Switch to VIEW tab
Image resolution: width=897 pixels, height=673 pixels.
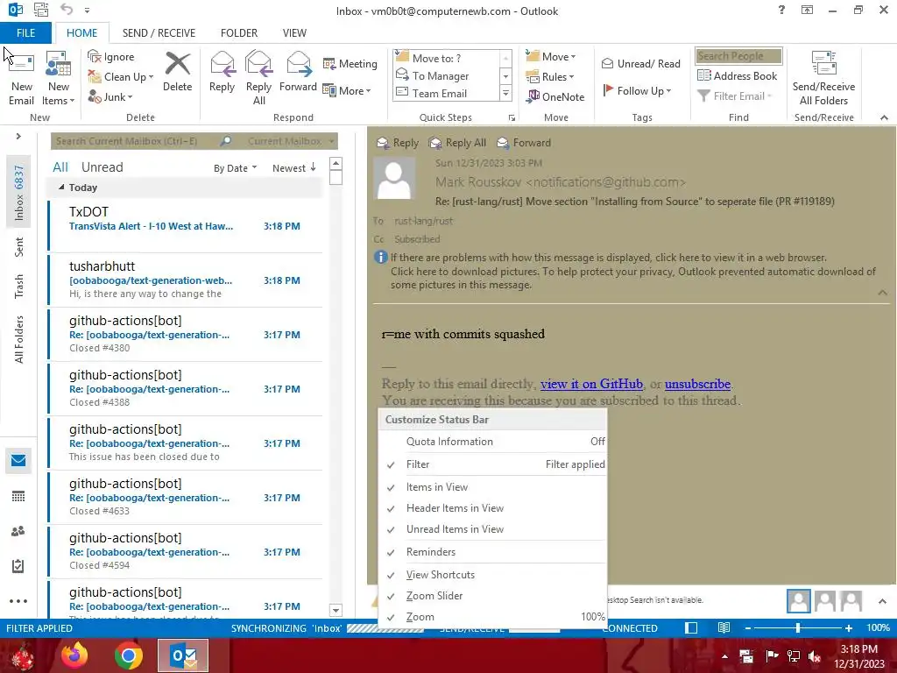tap(294, 32)
